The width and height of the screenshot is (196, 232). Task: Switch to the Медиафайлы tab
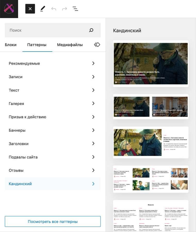pyautogui.click(x=70, y=45)
